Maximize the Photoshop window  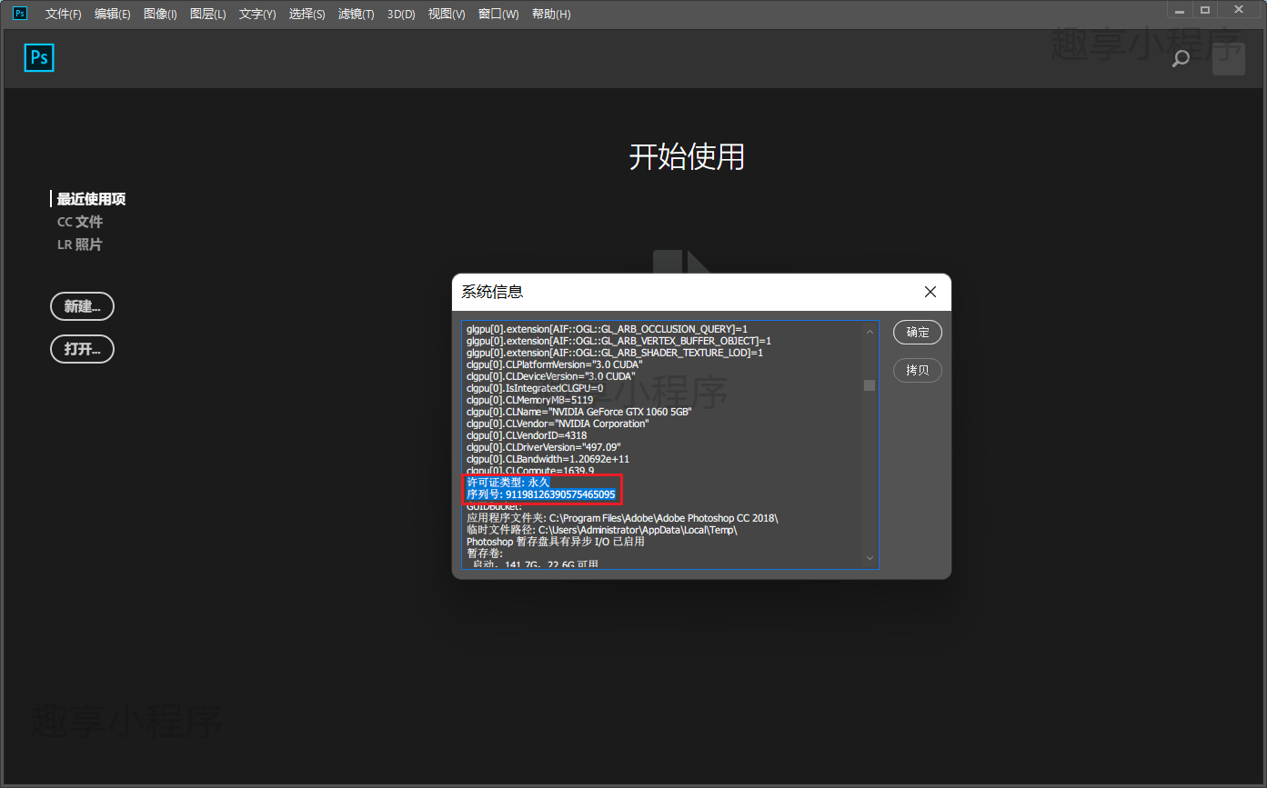click(1205, 10)
